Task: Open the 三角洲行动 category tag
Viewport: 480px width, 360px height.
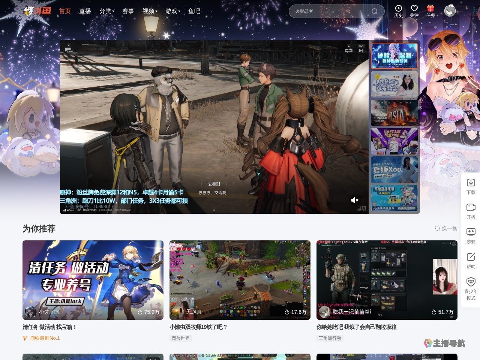Action: pyautogui.click(x=330, y=338)
